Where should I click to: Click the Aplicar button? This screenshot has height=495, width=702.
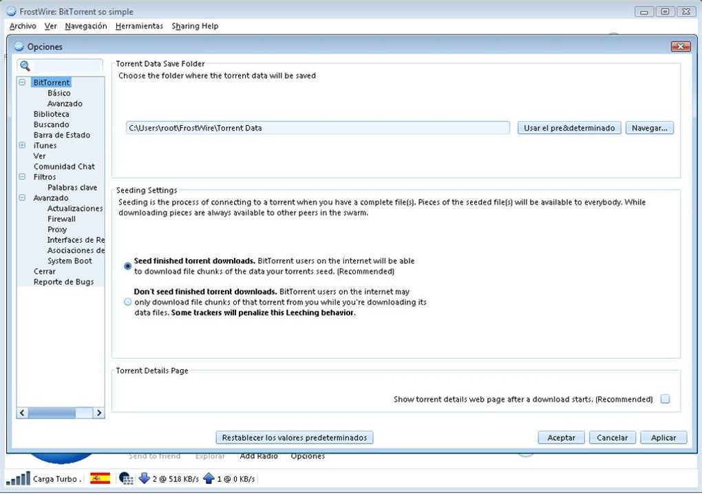coord(663,437)
